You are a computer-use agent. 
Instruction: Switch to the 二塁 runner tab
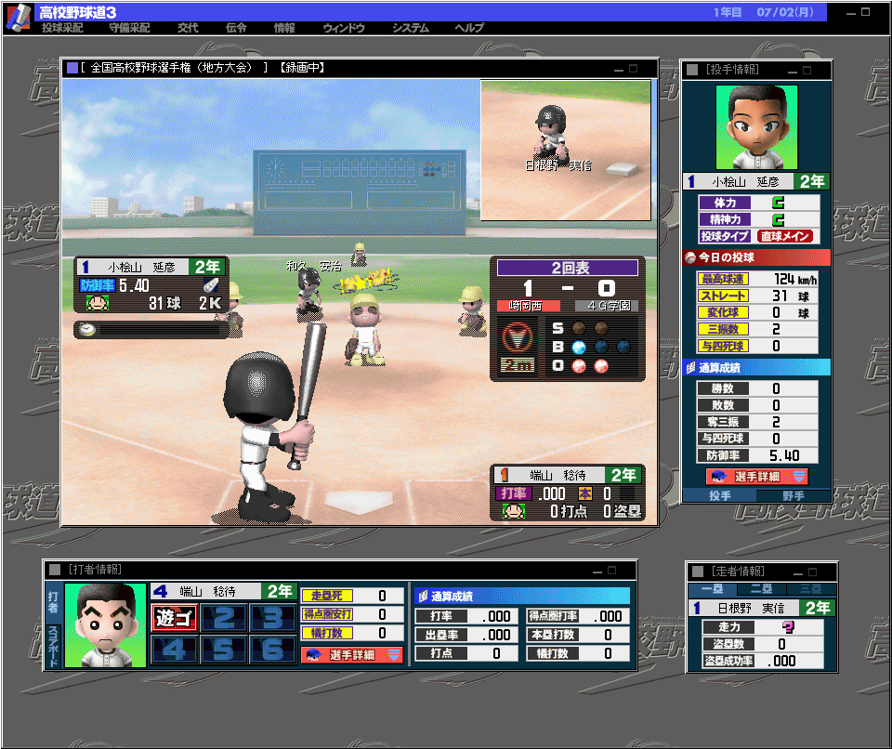(761, 589)
